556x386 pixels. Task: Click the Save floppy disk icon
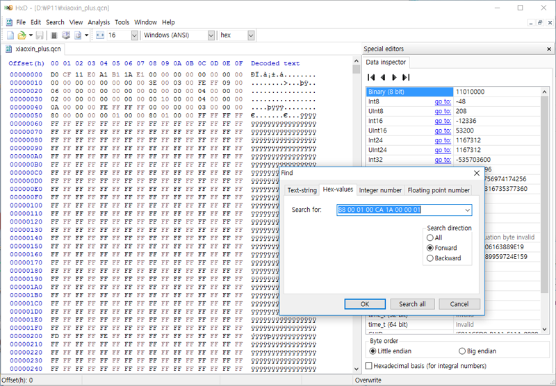(40, 35)
